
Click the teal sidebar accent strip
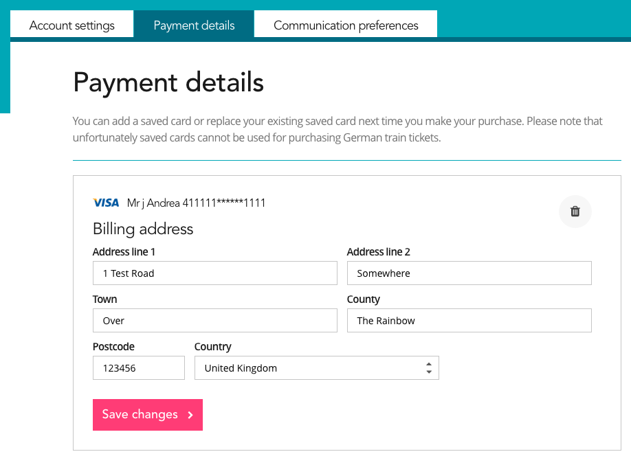point(5,76)
